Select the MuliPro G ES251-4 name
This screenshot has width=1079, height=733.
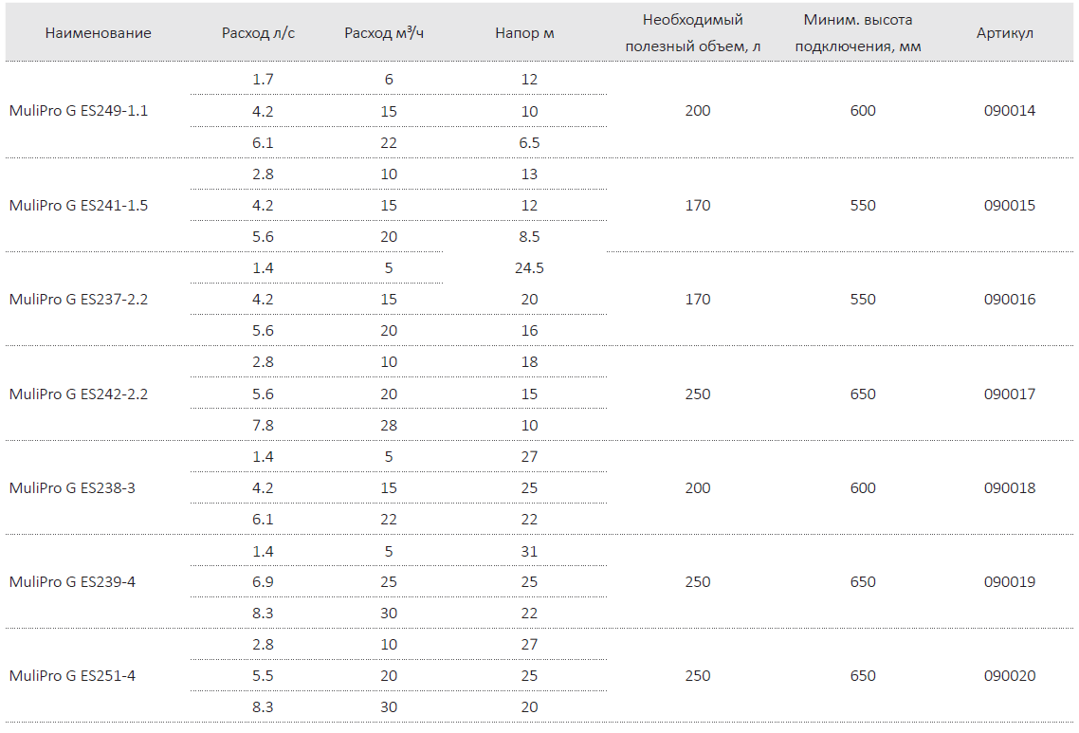tap(72, 676)
